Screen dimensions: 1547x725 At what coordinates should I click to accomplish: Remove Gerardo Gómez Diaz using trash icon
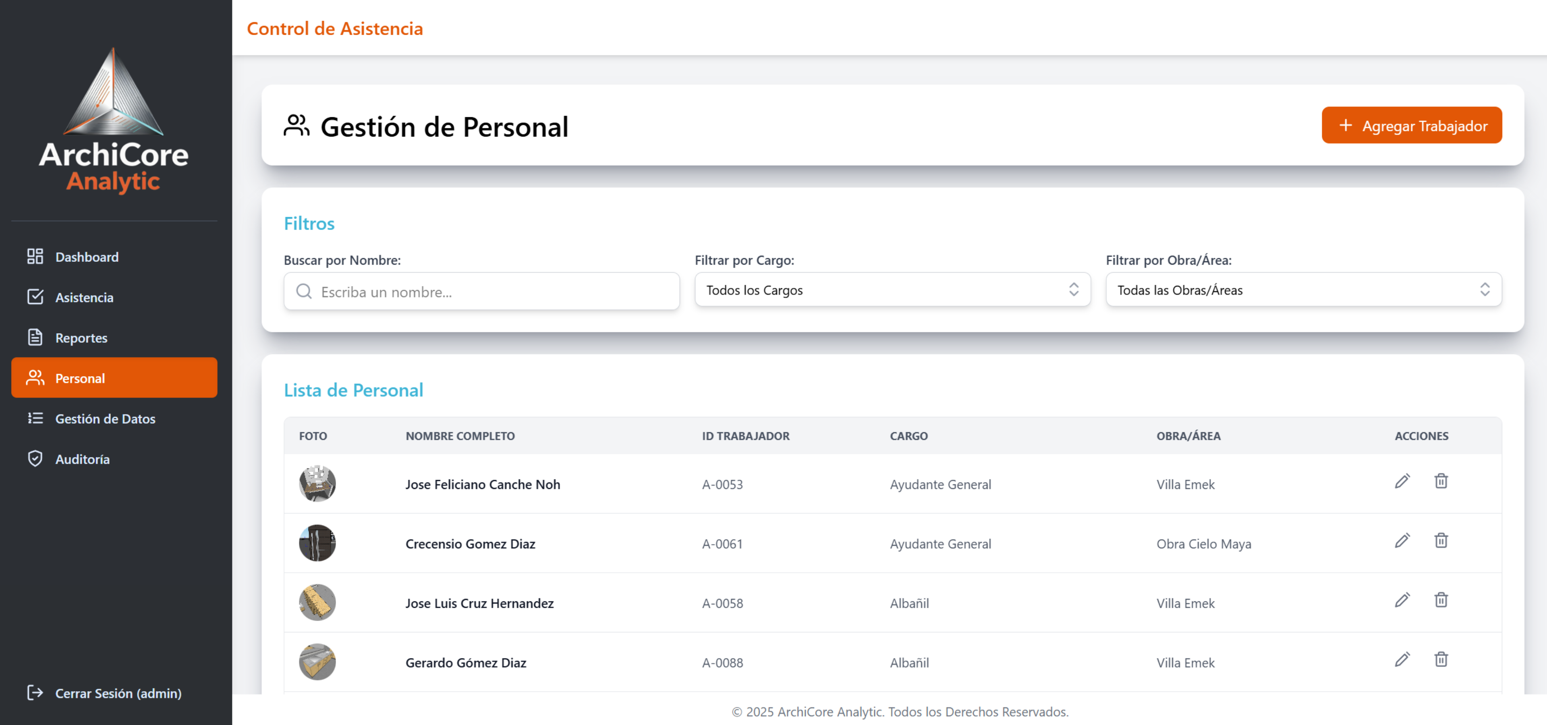(1441, 660)
